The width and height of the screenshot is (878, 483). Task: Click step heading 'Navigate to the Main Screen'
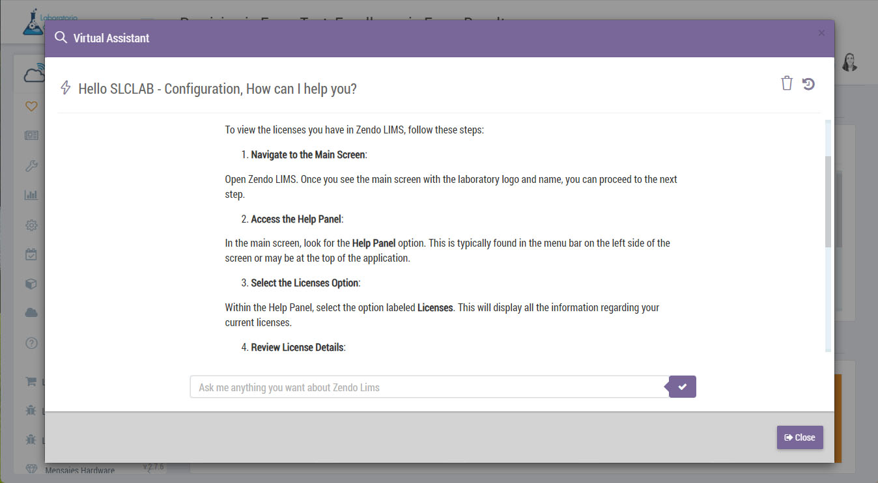pos(309,155)
